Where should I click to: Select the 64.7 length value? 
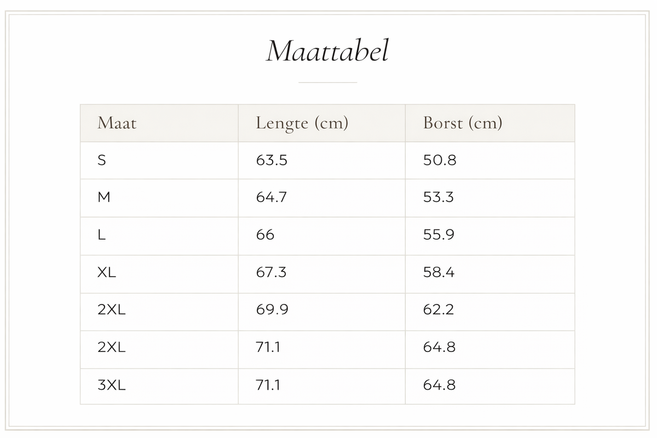pyautogui.click(x=271, y=198)
